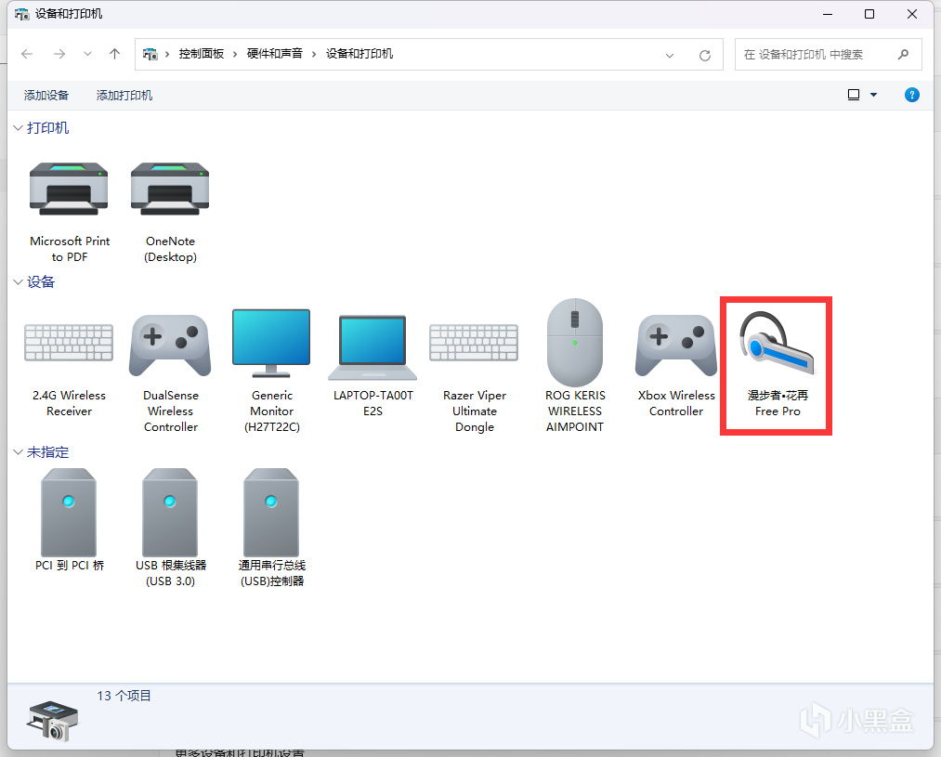Expand chevron after 硬件和声音 in breadcrumb
Screen dimensions: 941x757
(x=314, y=54)
